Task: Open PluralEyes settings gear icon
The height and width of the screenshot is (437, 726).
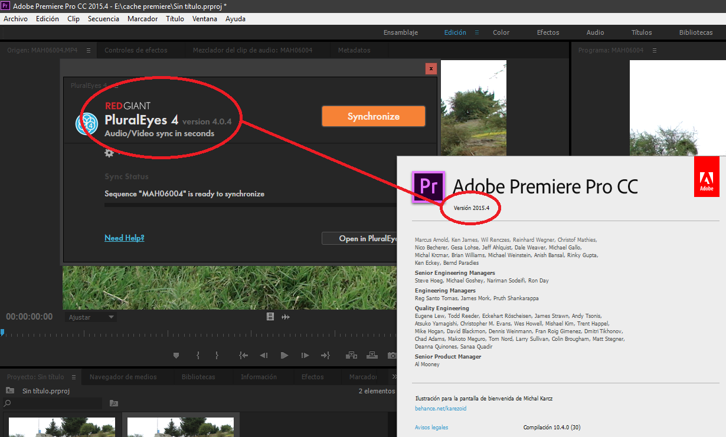Action: (109, 153)
